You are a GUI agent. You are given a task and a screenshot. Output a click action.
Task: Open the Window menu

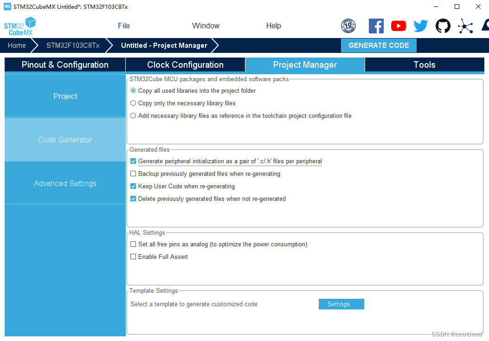click(206, 26)
